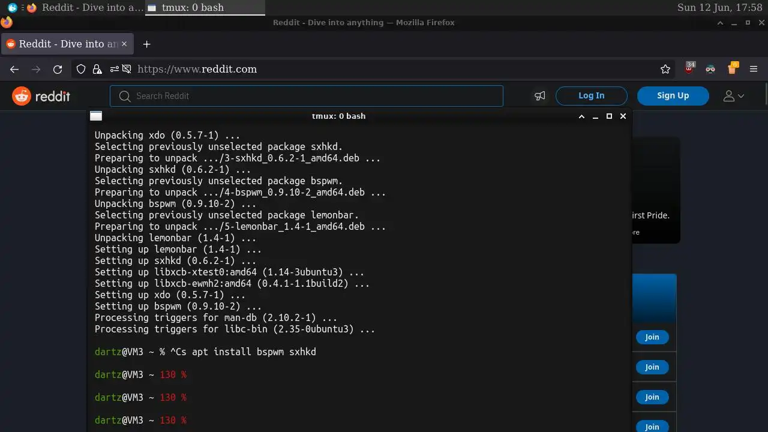This screenshot has width=768, height=432.
Task: Click 'Unpacking sxhkd (0.6.2-1)' line
Action: tap(172, 170)
